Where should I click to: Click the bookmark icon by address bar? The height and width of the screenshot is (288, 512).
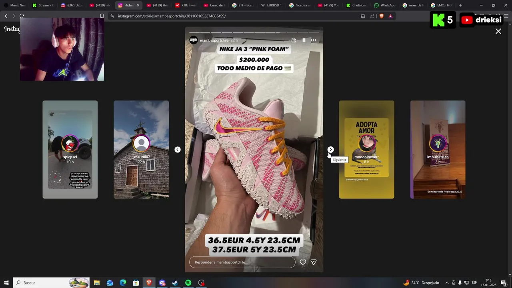pos(102,16)
